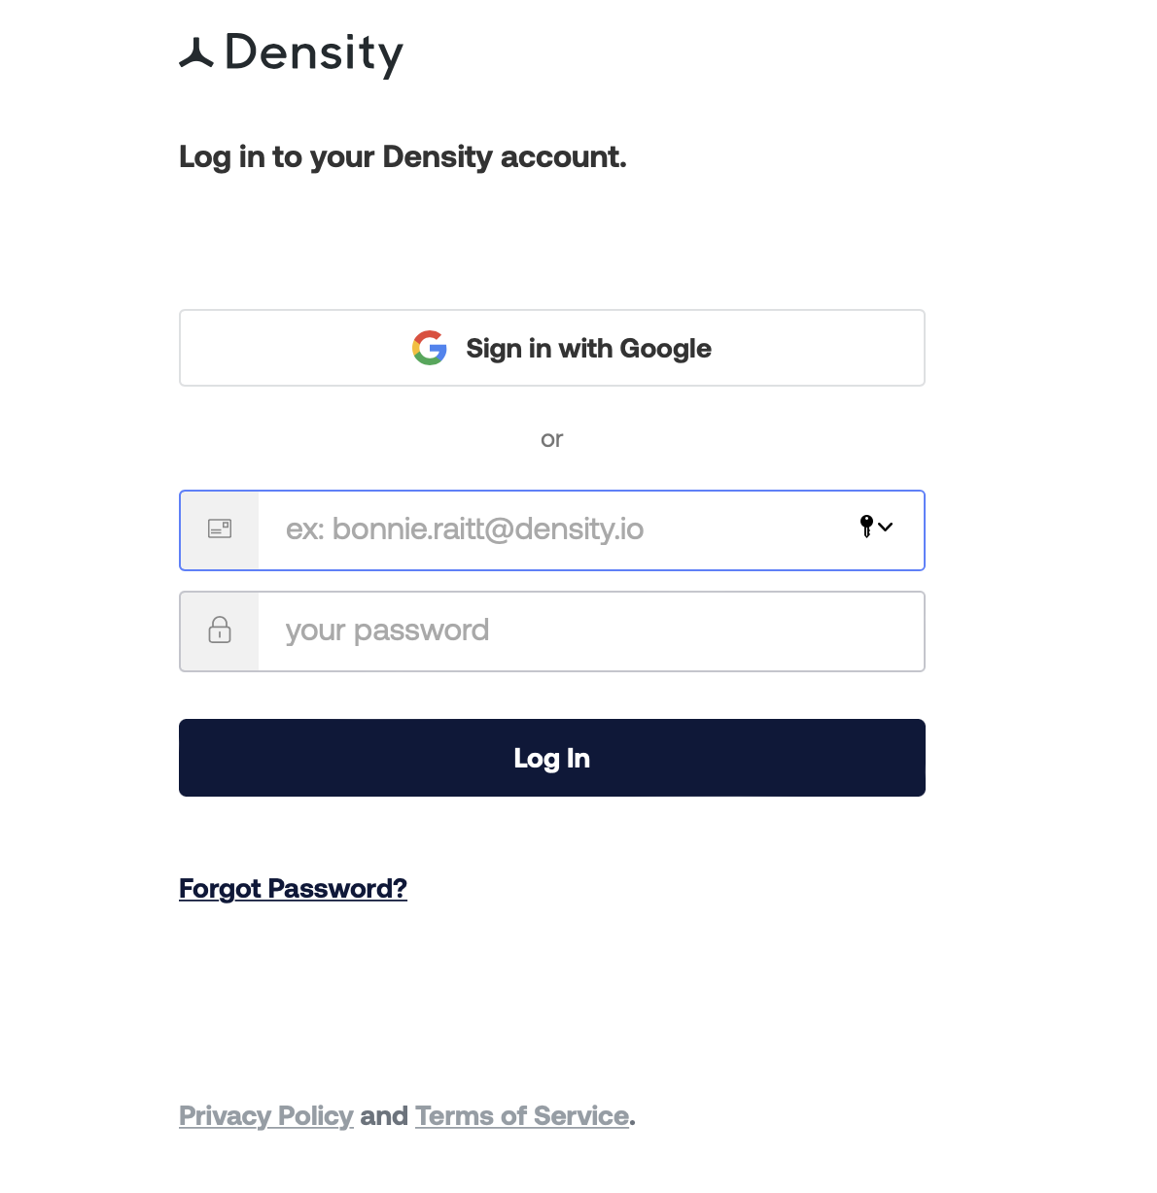This screenshot has height=1193, width=1157.
Task: Click the email card icon
Action: click(220, 529)
